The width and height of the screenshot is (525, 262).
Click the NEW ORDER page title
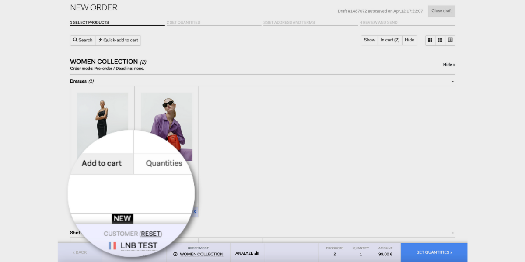point(94,7)
